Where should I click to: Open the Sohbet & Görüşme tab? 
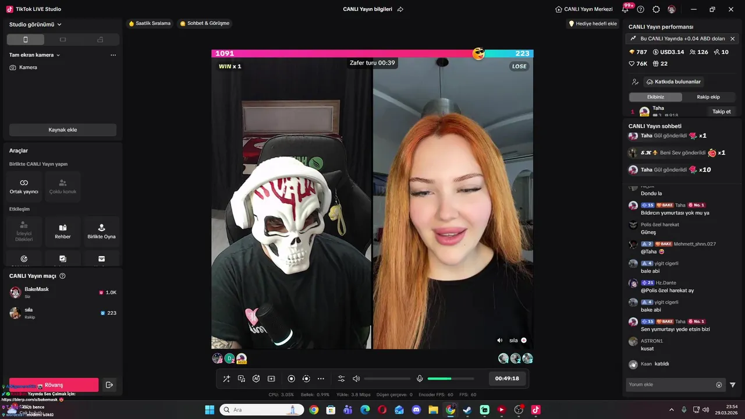(205, 23)
